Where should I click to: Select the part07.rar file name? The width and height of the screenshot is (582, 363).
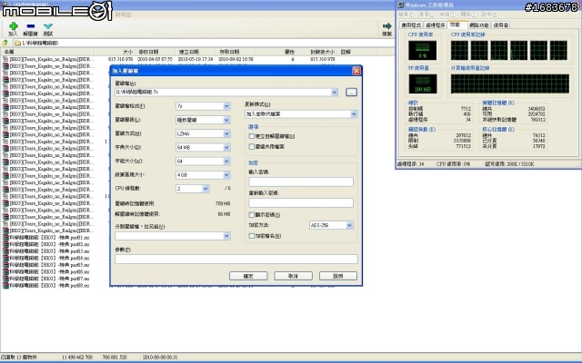(49, 279)
